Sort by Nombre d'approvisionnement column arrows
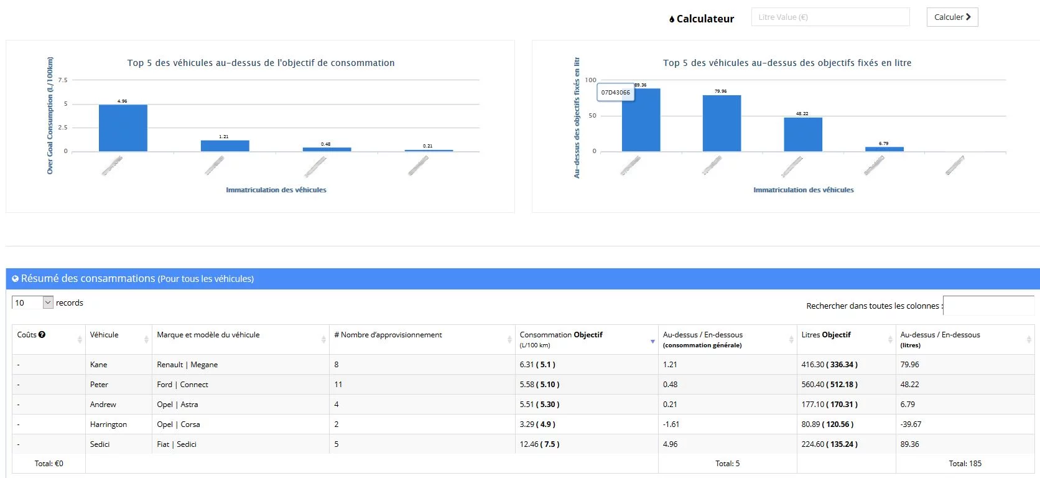This screenshot has width=1040, height=478. (509, 339)
